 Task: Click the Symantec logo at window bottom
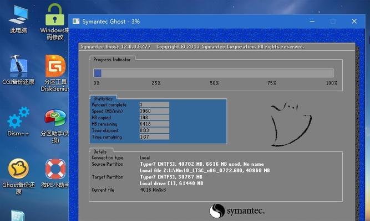click(x=237, y=211)
